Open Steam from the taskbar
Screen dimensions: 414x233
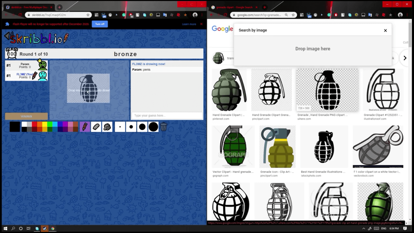tap(45, 228)
